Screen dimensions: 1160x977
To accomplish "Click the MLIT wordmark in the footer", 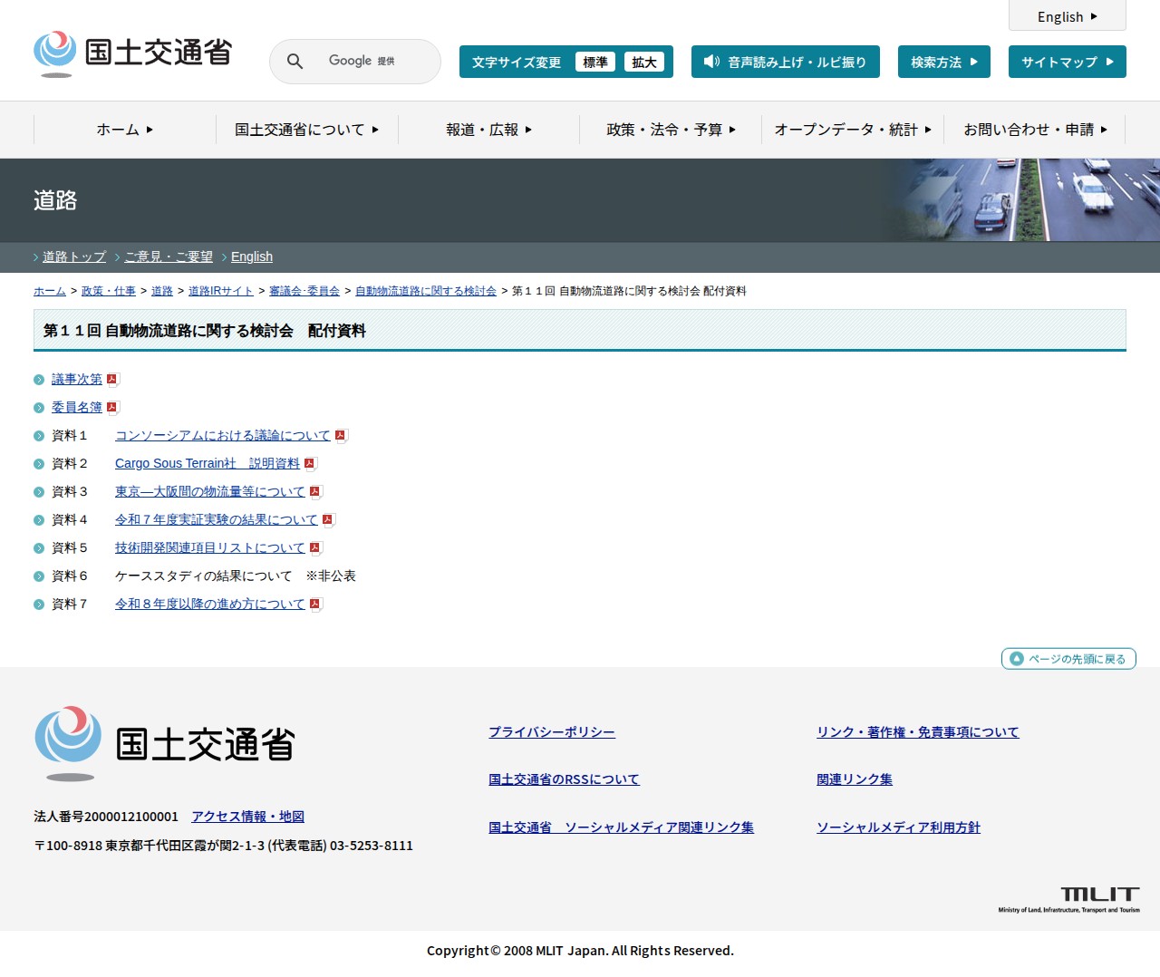I will 1069,899.
